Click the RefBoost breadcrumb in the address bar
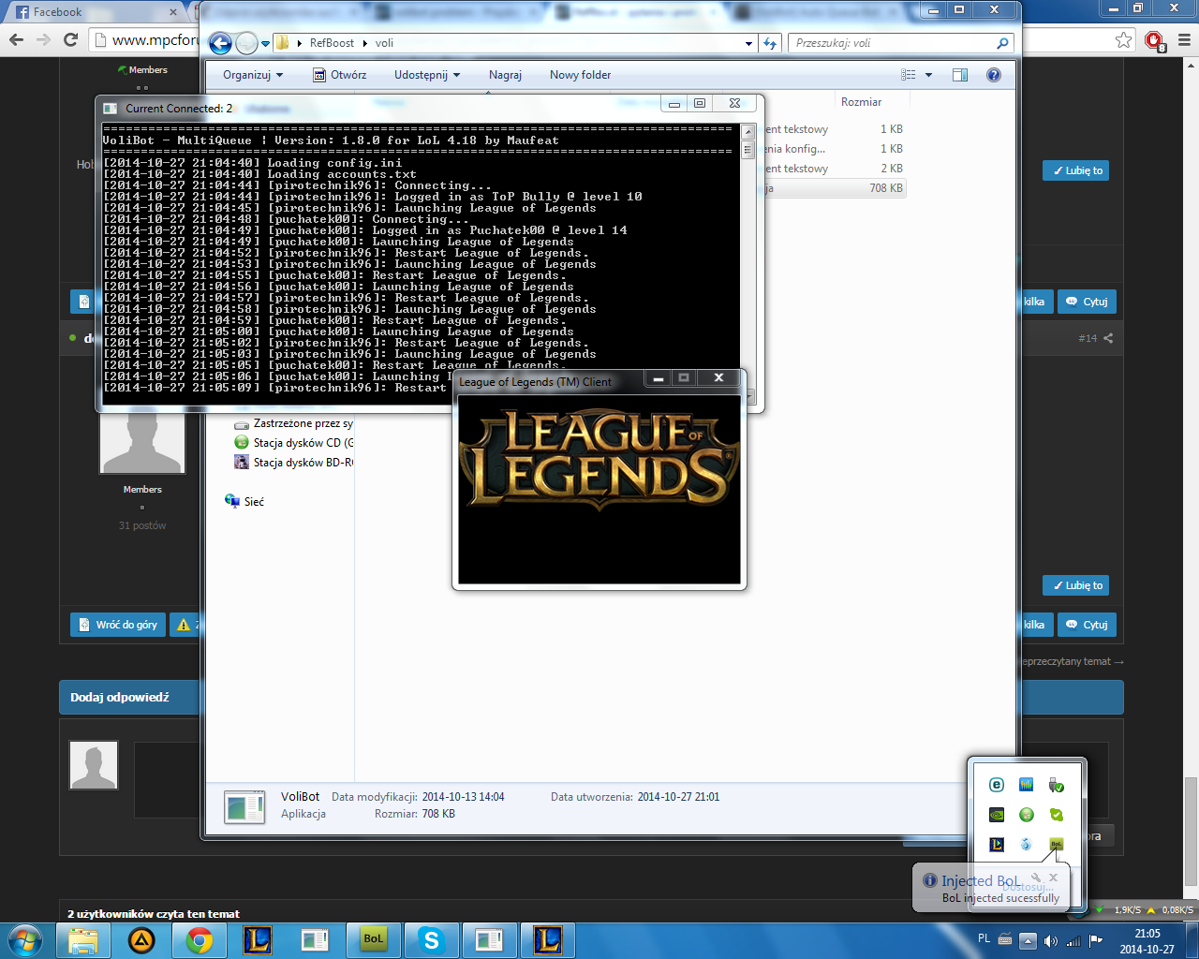Viewport: 1199px width, 959px height. point(332,43)
